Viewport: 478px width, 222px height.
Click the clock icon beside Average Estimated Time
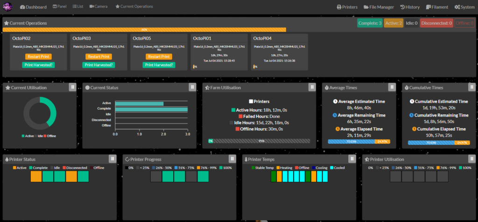pyautogui.click(x=335, y=101)
